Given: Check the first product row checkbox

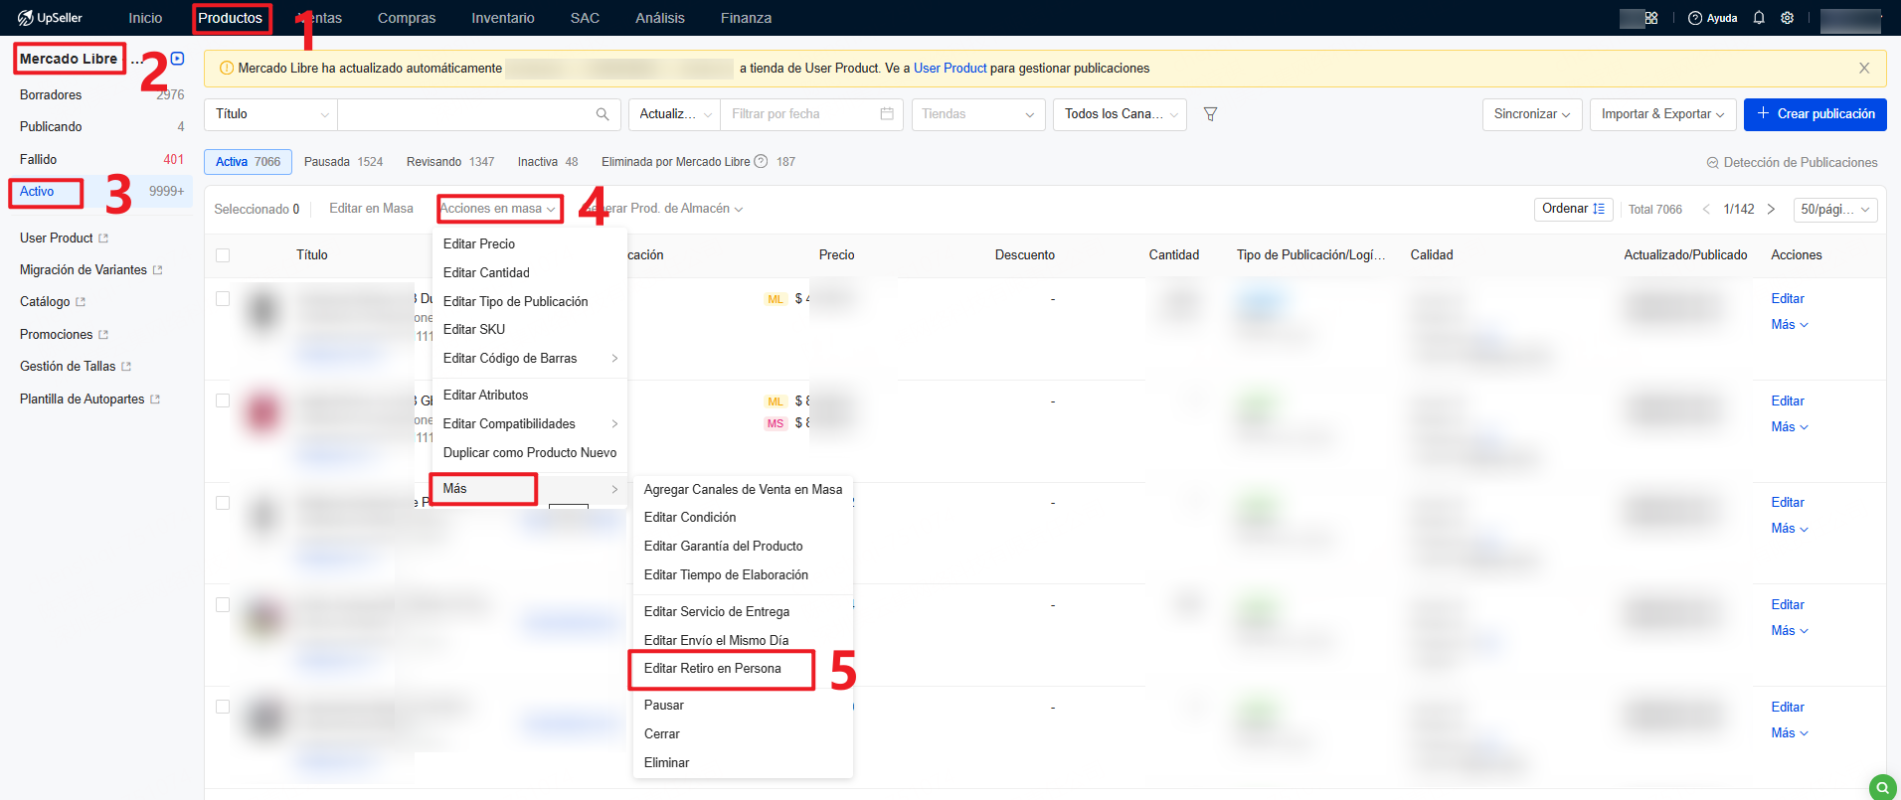Looking at the screenshot, I should coord(223,299).
